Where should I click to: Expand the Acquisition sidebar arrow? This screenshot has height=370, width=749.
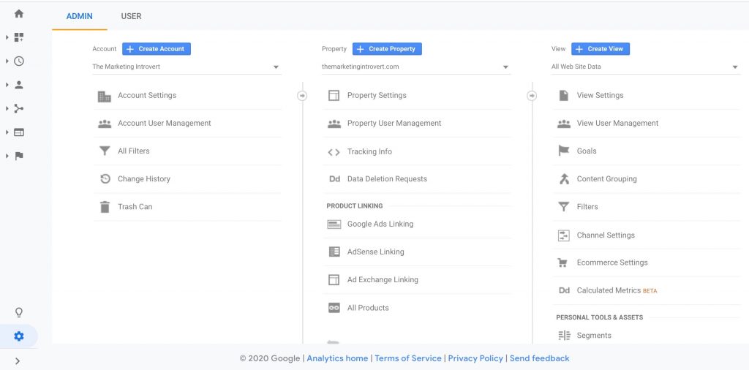coord(7,108)
